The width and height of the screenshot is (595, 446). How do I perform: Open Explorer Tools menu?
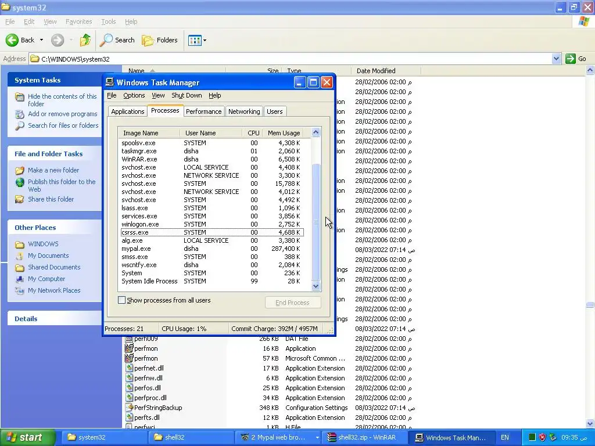109,21
